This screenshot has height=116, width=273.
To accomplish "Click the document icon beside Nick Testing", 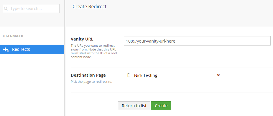I will (x=129, y=75).
